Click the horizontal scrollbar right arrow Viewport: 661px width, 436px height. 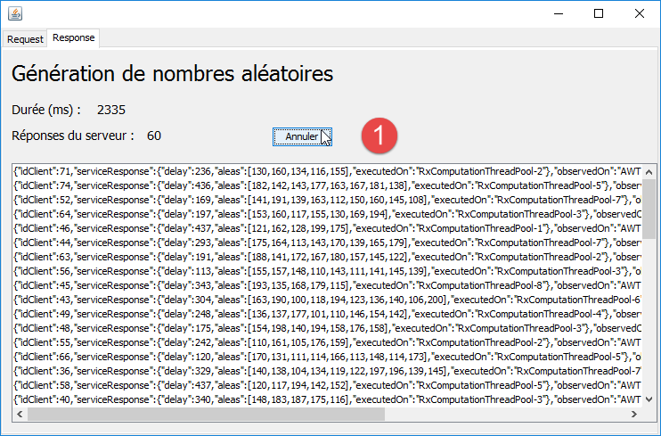click(634, 414)
